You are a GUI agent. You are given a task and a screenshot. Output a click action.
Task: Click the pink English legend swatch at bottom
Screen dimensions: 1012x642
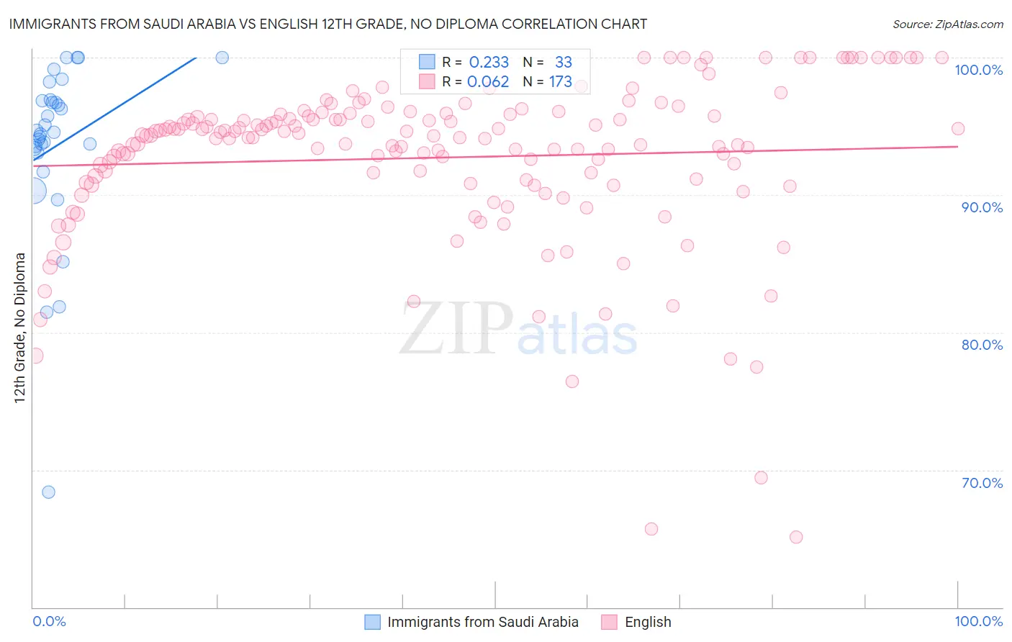(610, 622)
